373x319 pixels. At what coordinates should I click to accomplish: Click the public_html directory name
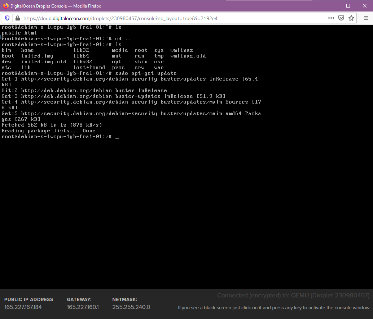19,33
